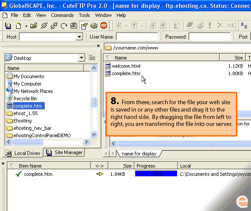Expand the Download dropdown arrow
Screen dimensions: 251x211
click(127, 26)
